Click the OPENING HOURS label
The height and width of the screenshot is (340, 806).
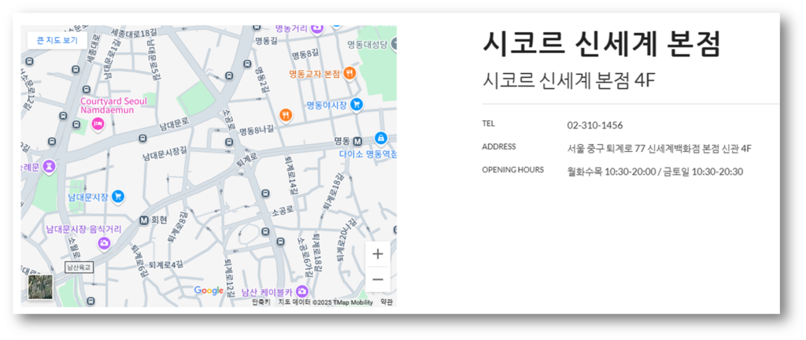(512, 169)
